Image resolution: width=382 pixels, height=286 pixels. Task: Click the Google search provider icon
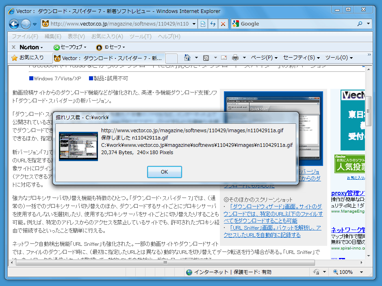coord(235,24)
